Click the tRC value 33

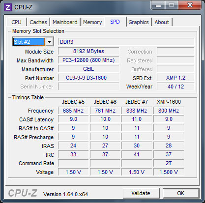tap(73, 154)
